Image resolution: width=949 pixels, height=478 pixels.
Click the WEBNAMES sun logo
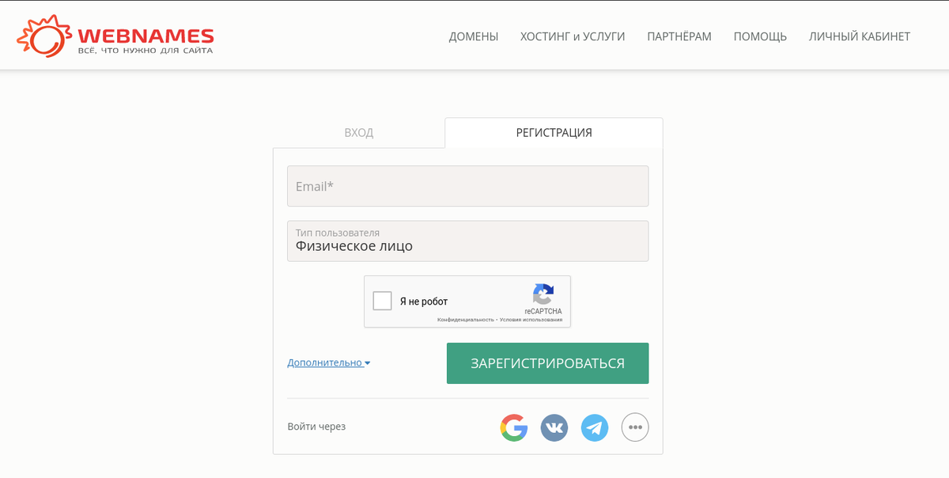(x=43, y=34)
